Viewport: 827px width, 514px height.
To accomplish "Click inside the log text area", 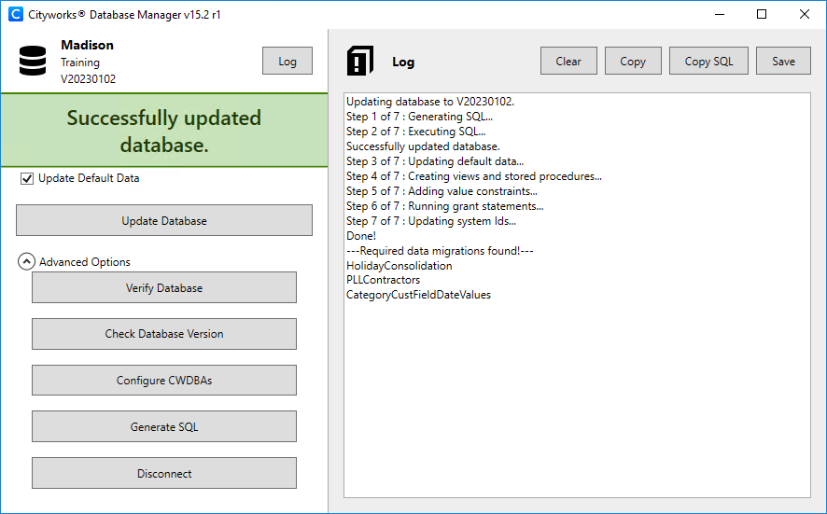I will coord(577,392).
